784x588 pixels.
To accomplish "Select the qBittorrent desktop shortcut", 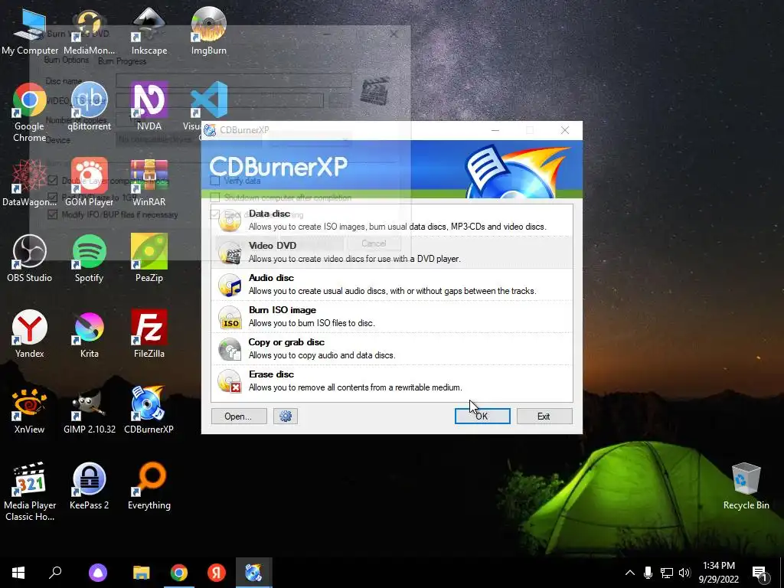I will pos(90,107).
